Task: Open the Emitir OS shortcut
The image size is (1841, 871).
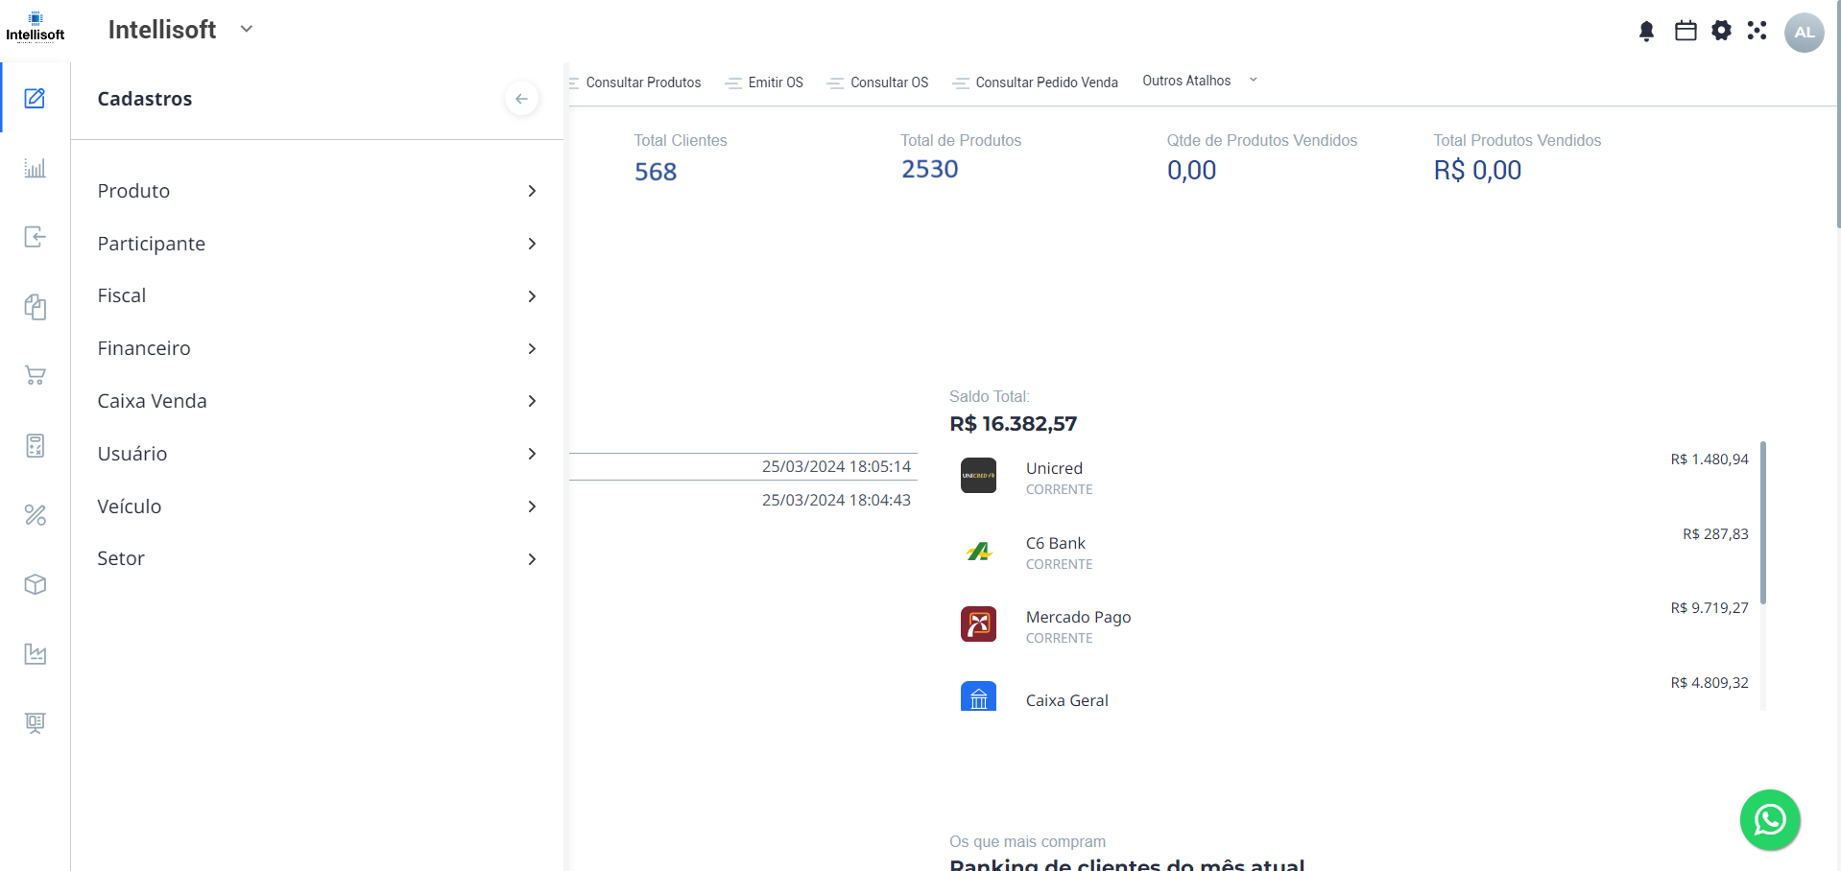Action: [x=764, y=82]
